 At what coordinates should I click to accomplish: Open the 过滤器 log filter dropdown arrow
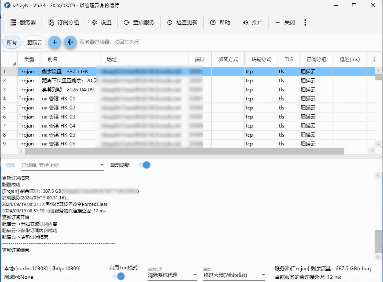(101, 165)
